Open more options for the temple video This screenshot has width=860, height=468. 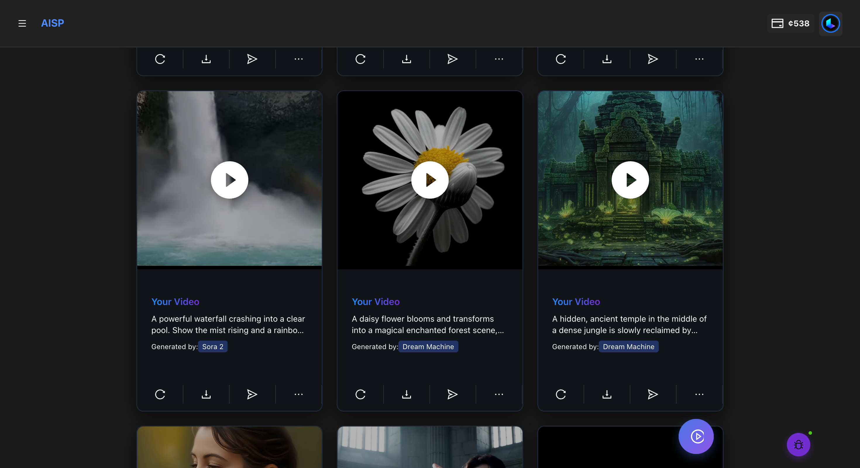[x=699, y=394]
